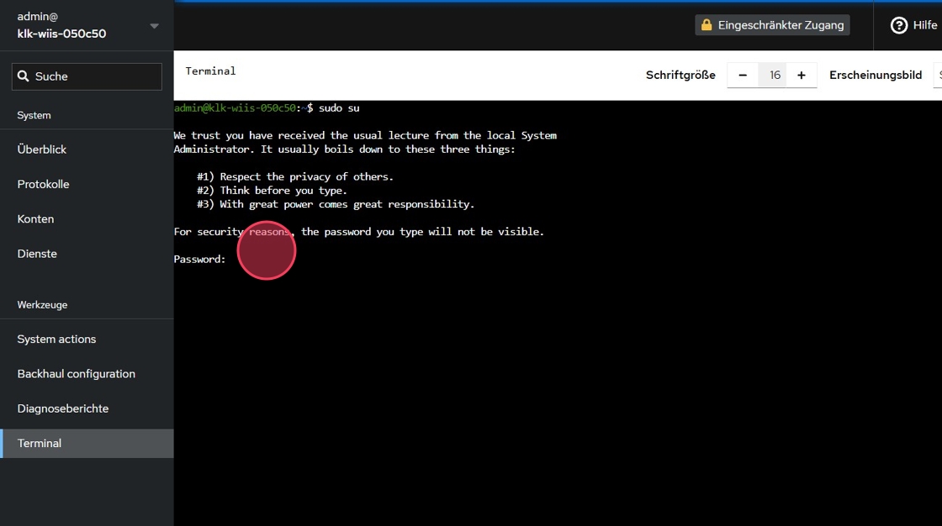
Task: Open the Erscheinungsbild dropdown
Action: [x=937, y=76]
